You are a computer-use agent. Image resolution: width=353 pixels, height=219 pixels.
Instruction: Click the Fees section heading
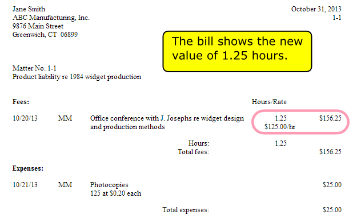click(x=21, y=102)
